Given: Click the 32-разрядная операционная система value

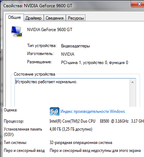Looking at the screenshot, I should 81,143.
